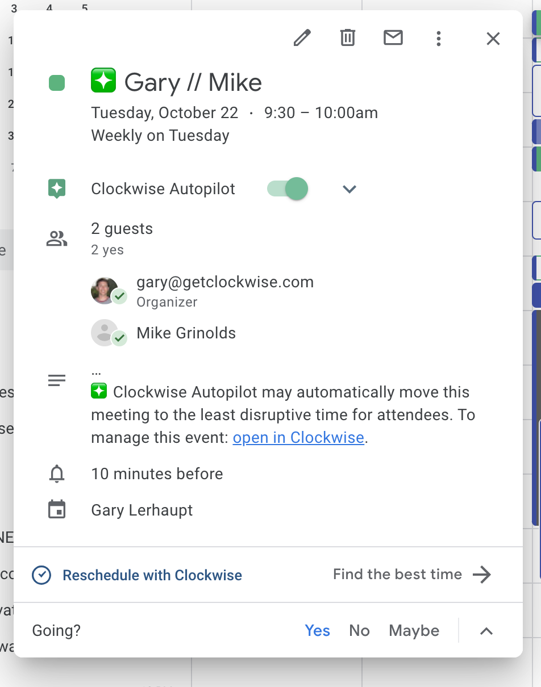Email guests with the envelope icon
Viewport: 541px width, 687px height.
pos(393,38)
